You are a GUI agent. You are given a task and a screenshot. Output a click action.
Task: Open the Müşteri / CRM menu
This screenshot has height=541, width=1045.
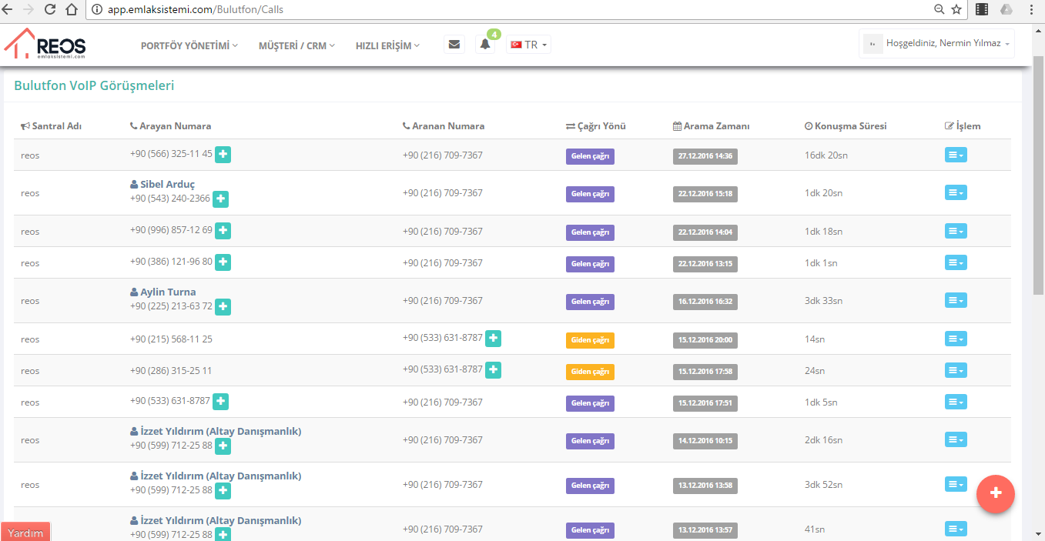click(296, 45)
